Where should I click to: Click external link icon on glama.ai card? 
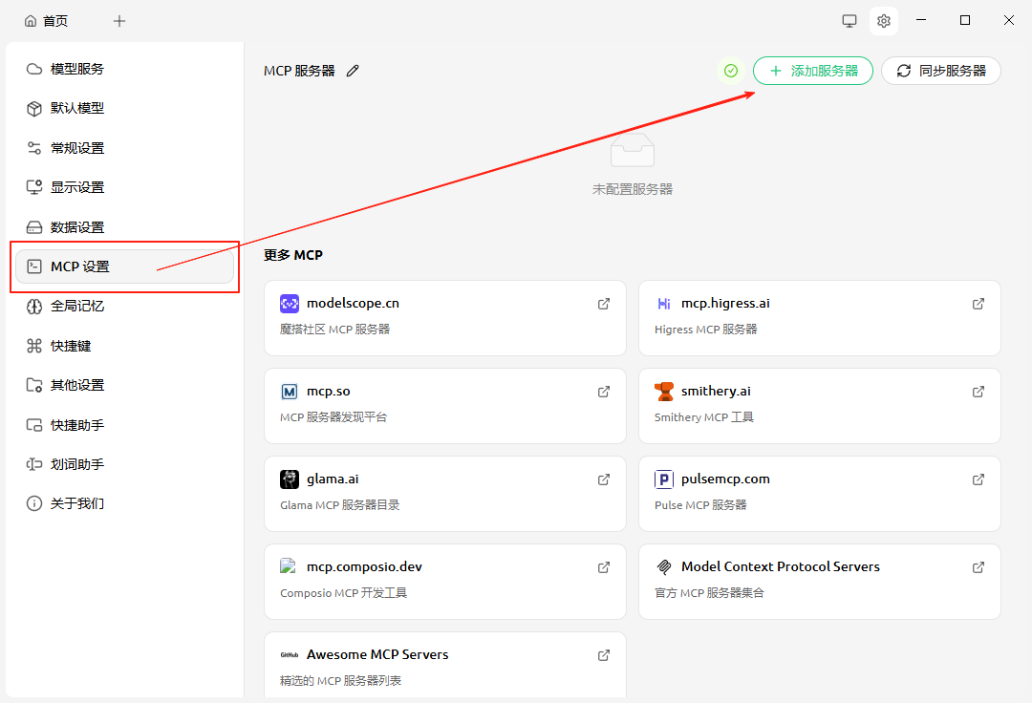604,479
